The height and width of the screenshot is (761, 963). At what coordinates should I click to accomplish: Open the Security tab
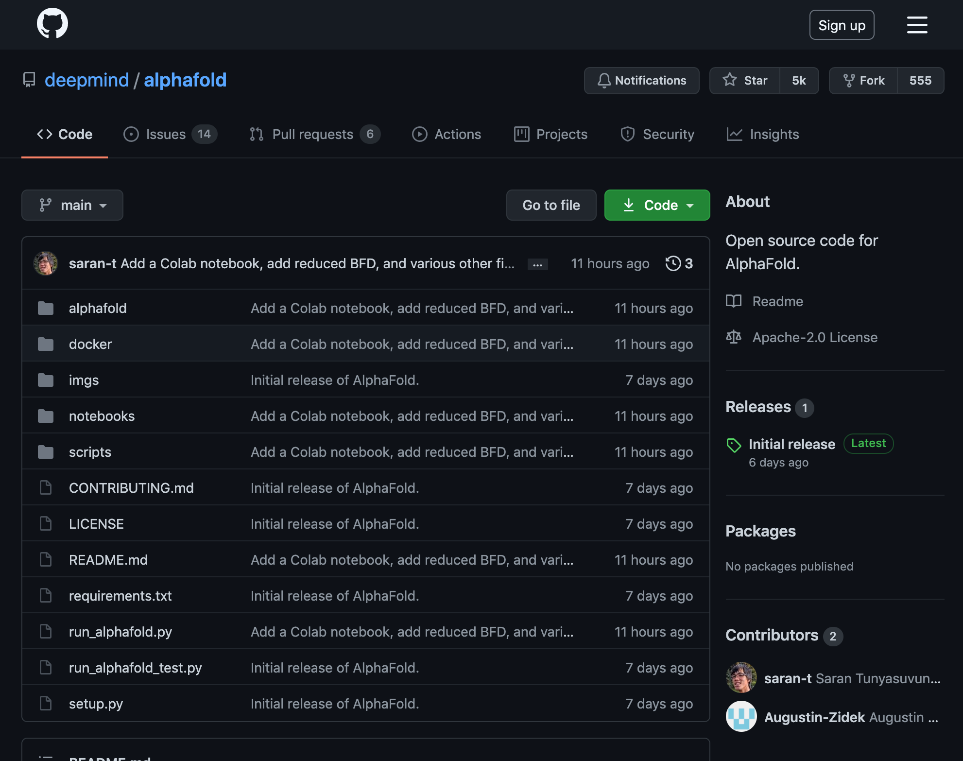[x=657, y=134]
